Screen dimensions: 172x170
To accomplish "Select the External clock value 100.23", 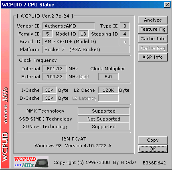I will 55,77.
